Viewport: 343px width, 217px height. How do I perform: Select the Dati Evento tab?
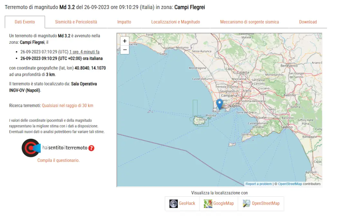(x=25, y=22)
